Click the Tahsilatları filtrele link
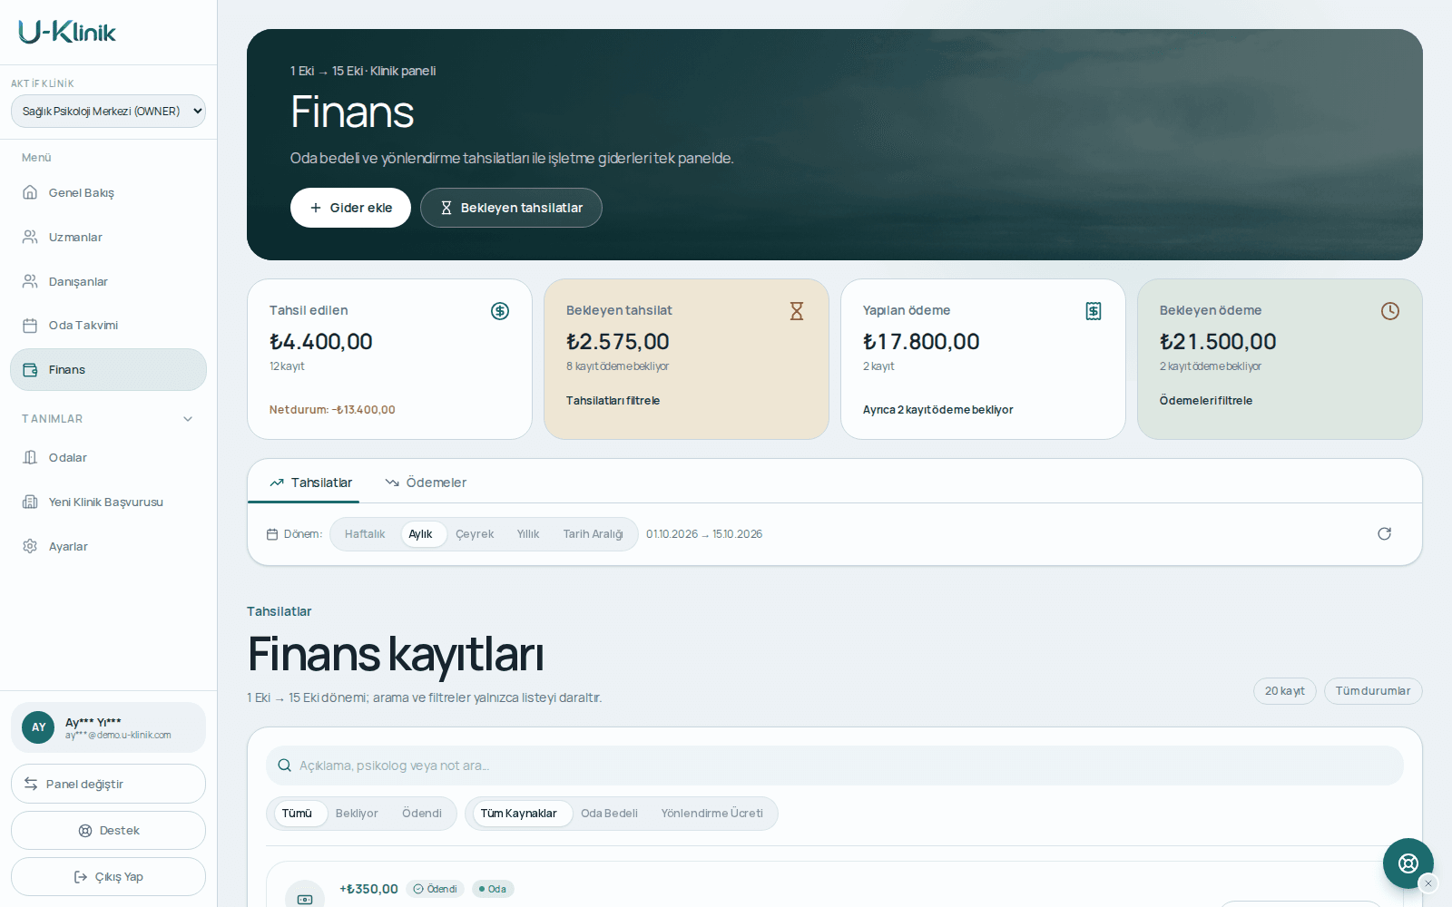This screenshot has width=1452, height=907. pyautogui.click(x=613, y=401)
